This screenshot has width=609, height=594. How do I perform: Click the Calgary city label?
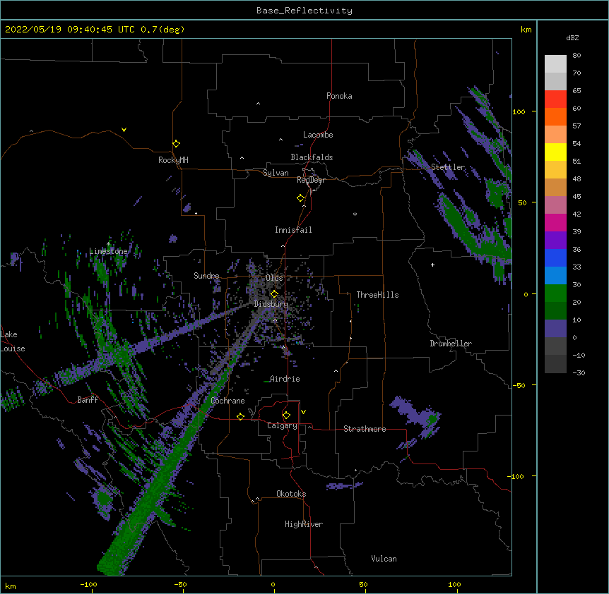[282, 425]
